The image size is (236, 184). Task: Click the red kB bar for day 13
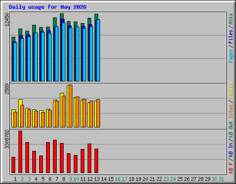tap(96, 161)
